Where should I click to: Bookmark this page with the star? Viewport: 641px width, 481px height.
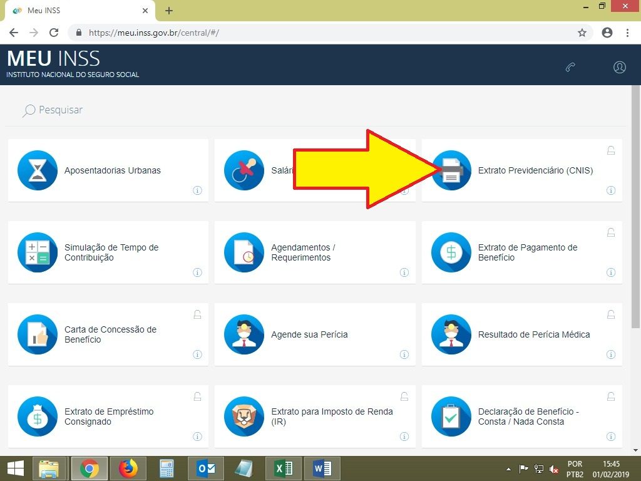[582, 33]
